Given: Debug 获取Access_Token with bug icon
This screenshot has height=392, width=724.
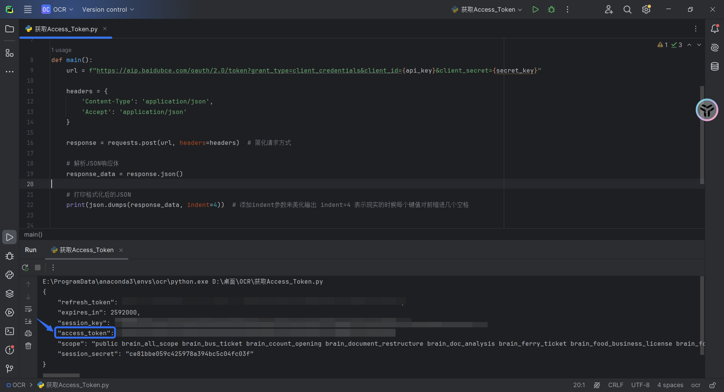Looking at the screenshot, I should [551, 9].
